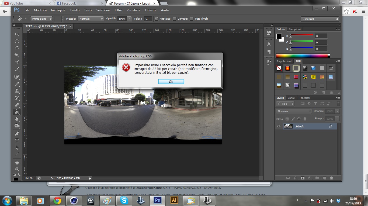The image size is (368, 206).
Task: Select the Pen tool
Action: tap(17, 133)
